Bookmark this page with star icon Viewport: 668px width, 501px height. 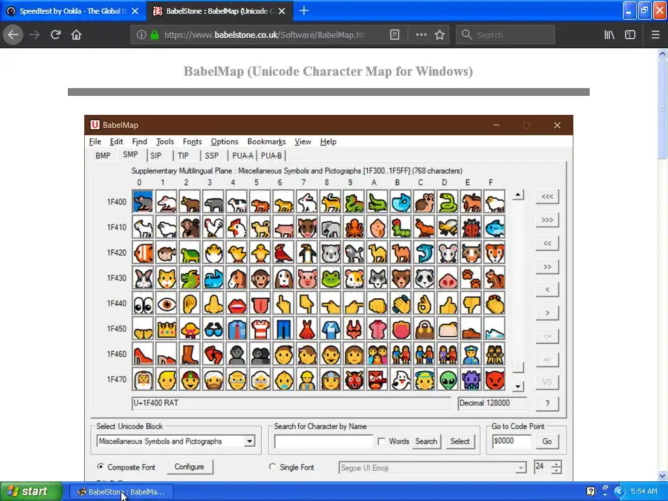(x=440, y=35)
